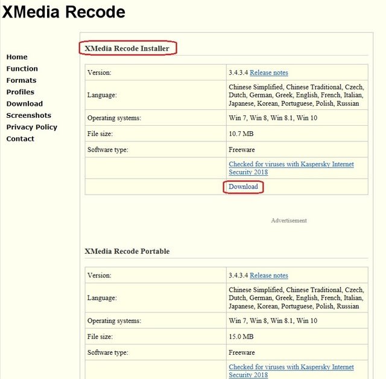The height and width of the screenshot is (379, 386).
Task: Click the Portable Operating systems: label
Action: (x=114, y=321)
